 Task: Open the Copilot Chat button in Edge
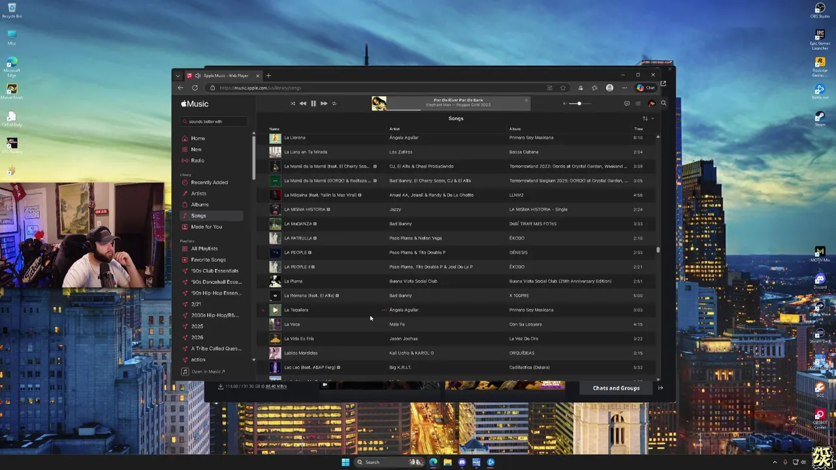coord(645,88)
